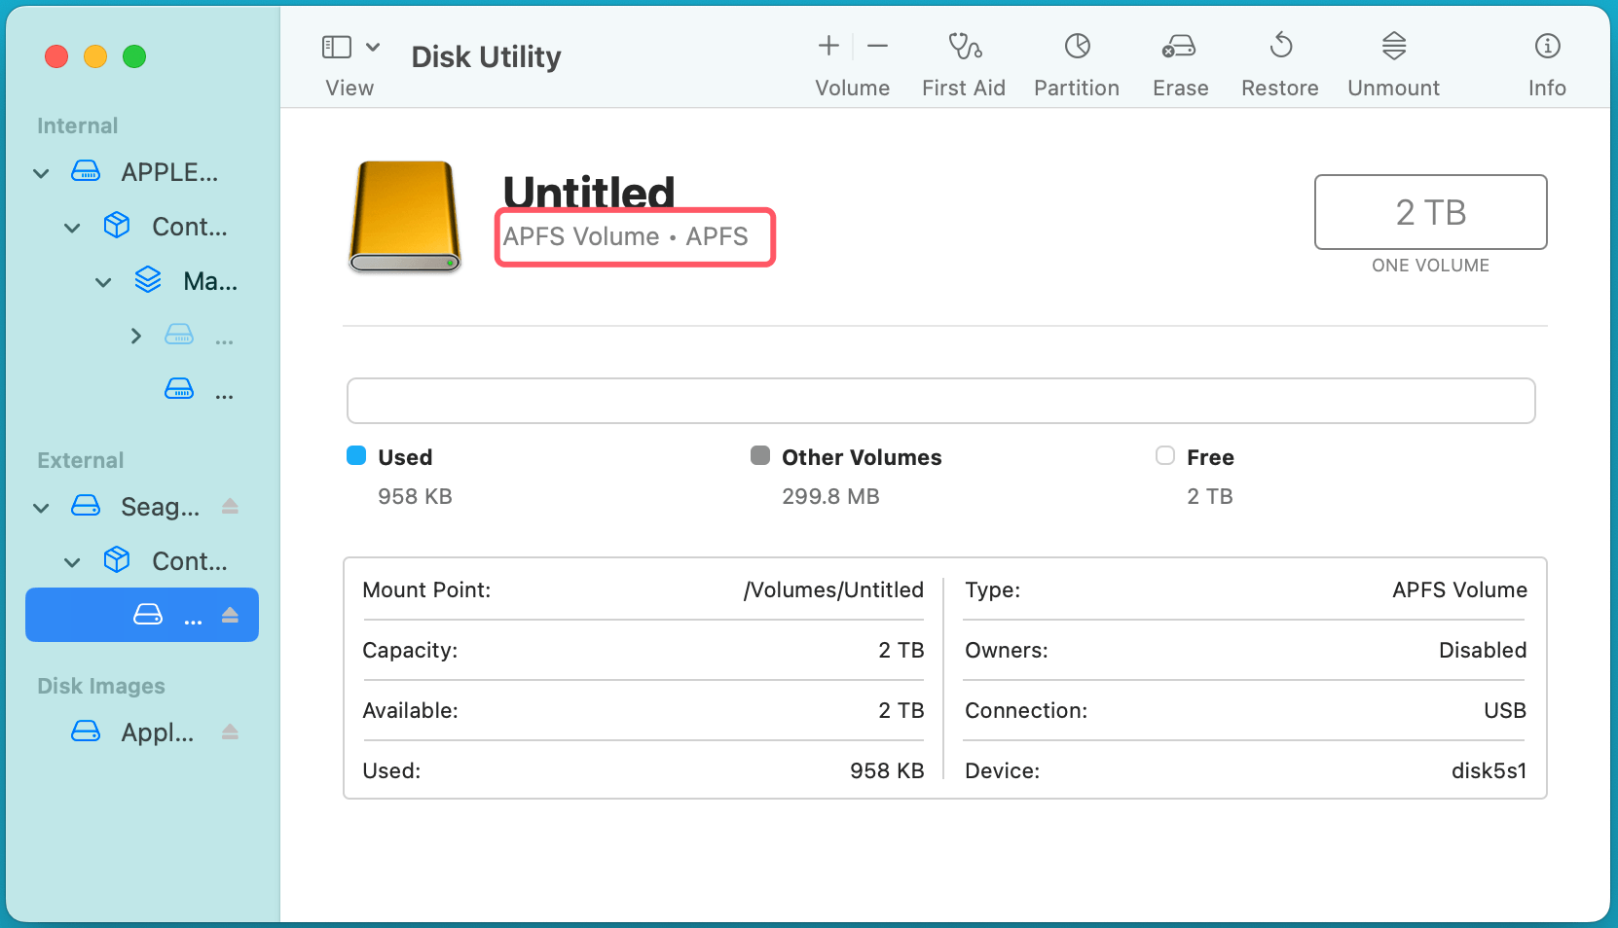Image resolution: width=1618 pixels, height=928 pixels.
Task: Select the Free space legend indicator
Action: pyautogui.click(x=1164, y=455)
